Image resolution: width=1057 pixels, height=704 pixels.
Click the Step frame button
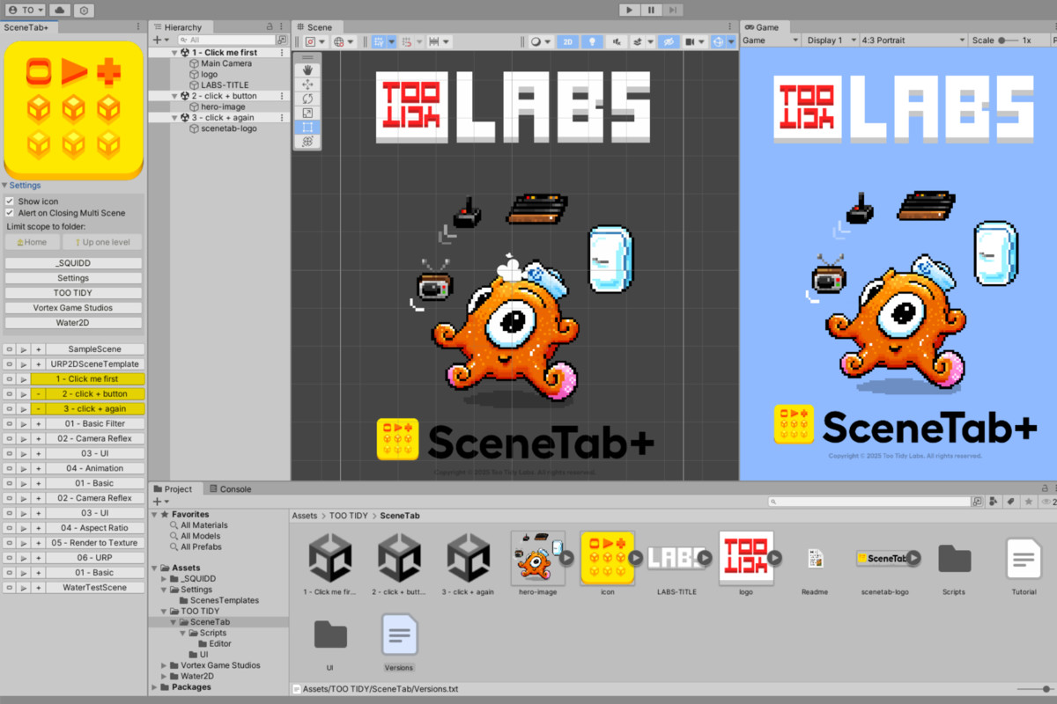[672, 10]
